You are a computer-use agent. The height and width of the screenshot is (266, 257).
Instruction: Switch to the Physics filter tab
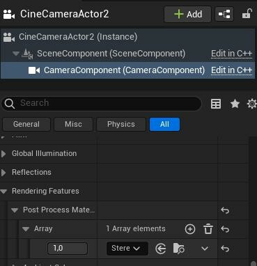(x=121, y=124)
